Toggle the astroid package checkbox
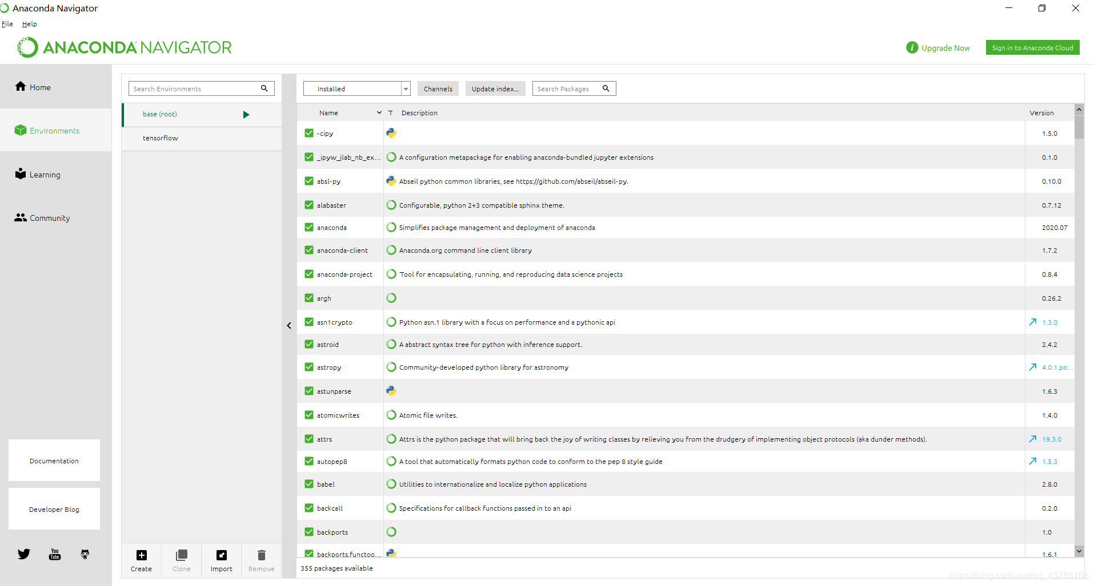This screenshot has height=586, width=1094. [x=309, y=344]
